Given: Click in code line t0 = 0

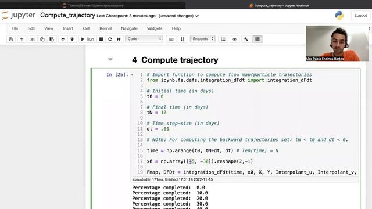Looking at the screenshot, I should pos(155,96).
